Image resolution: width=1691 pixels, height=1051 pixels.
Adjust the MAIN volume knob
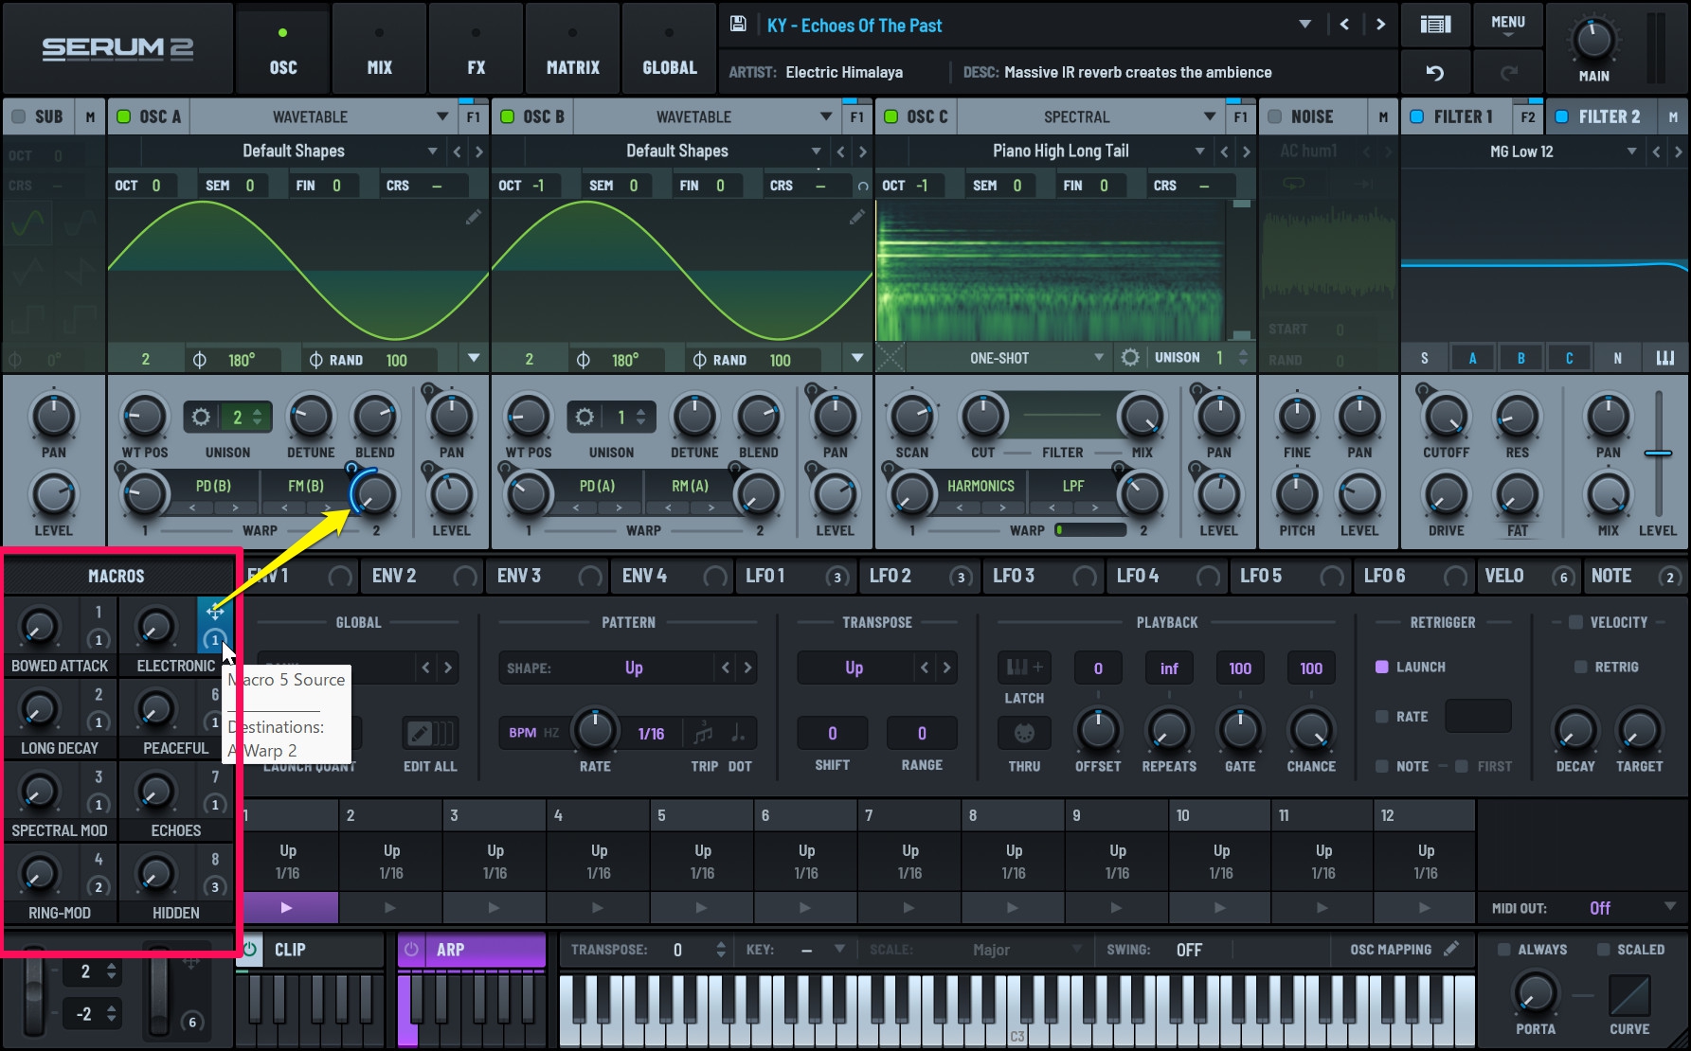click(1592, 40)
